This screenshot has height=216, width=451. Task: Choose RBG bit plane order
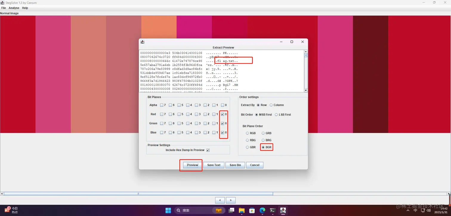251,140
